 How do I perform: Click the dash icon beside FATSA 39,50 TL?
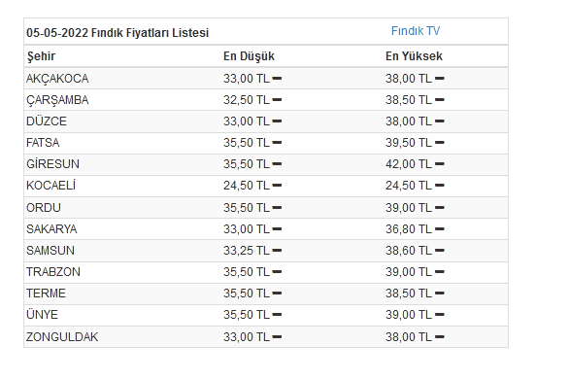click(440, 143)
